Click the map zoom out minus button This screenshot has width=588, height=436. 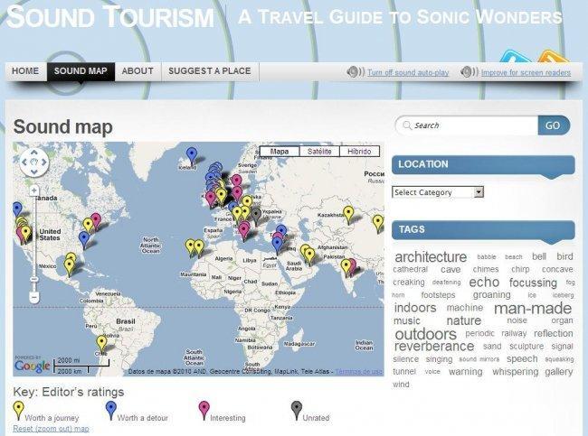tap(34, 298)
